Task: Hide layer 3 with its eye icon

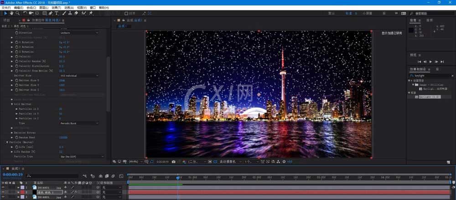Action: [x=3, y=197]
